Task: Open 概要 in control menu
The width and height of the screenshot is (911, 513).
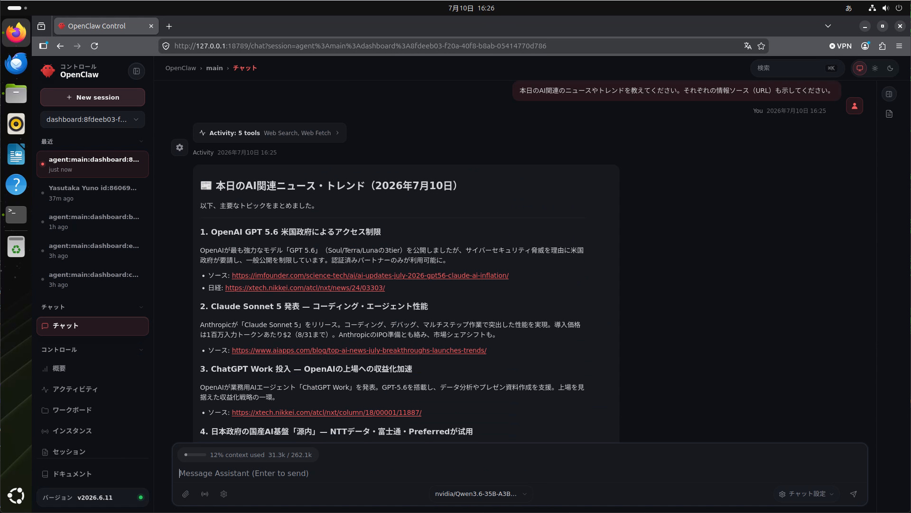Action: [x=93, y=369]
